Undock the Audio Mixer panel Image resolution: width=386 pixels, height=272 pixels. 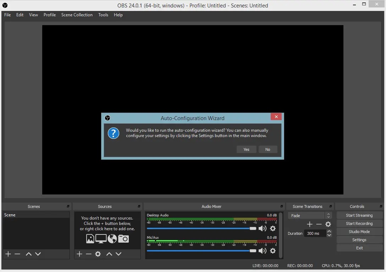(x=281, y=206)
